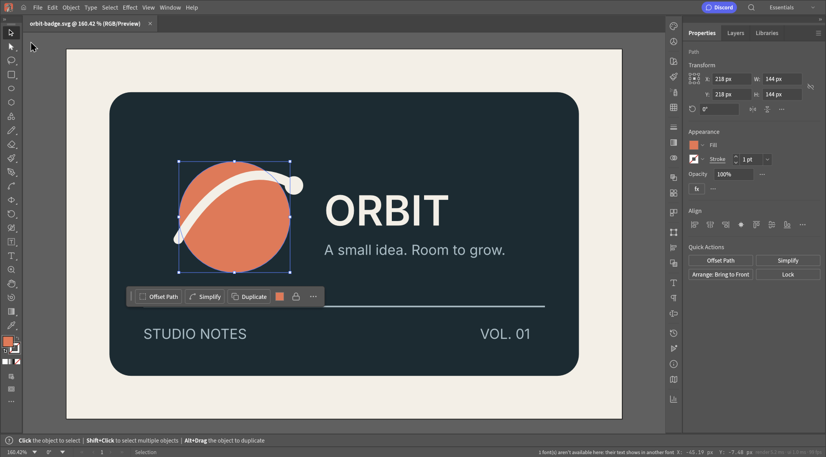The width and height of the screenshot is (826, 457).
Task: Open the Window menu
Action: coord(170,8)
